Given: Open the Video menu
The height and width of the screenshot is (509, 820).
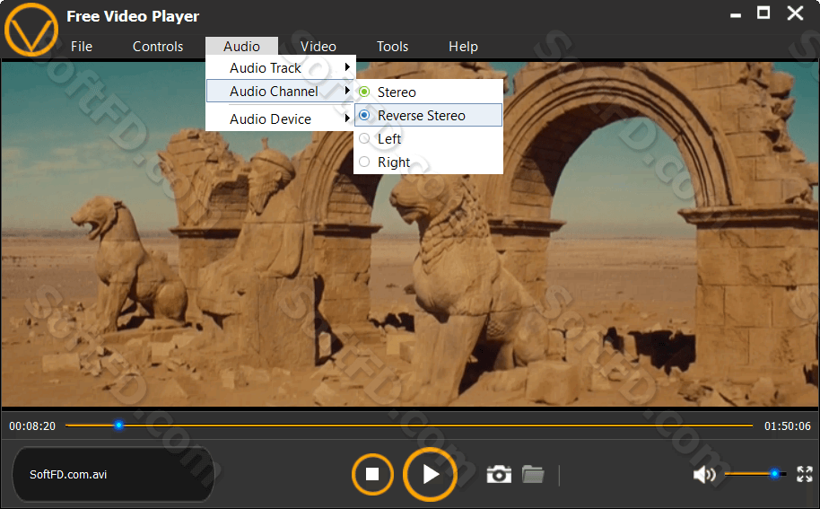Looking at the screenshot, I should pyautogui.click(x=318, y=47).
